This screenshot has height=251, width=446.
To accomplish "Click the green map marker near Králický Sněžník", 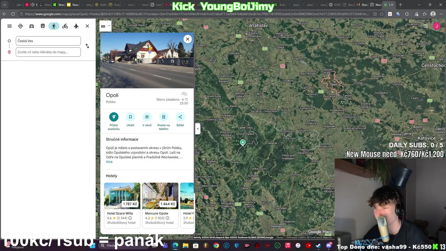I will click(x=243, y=142).
